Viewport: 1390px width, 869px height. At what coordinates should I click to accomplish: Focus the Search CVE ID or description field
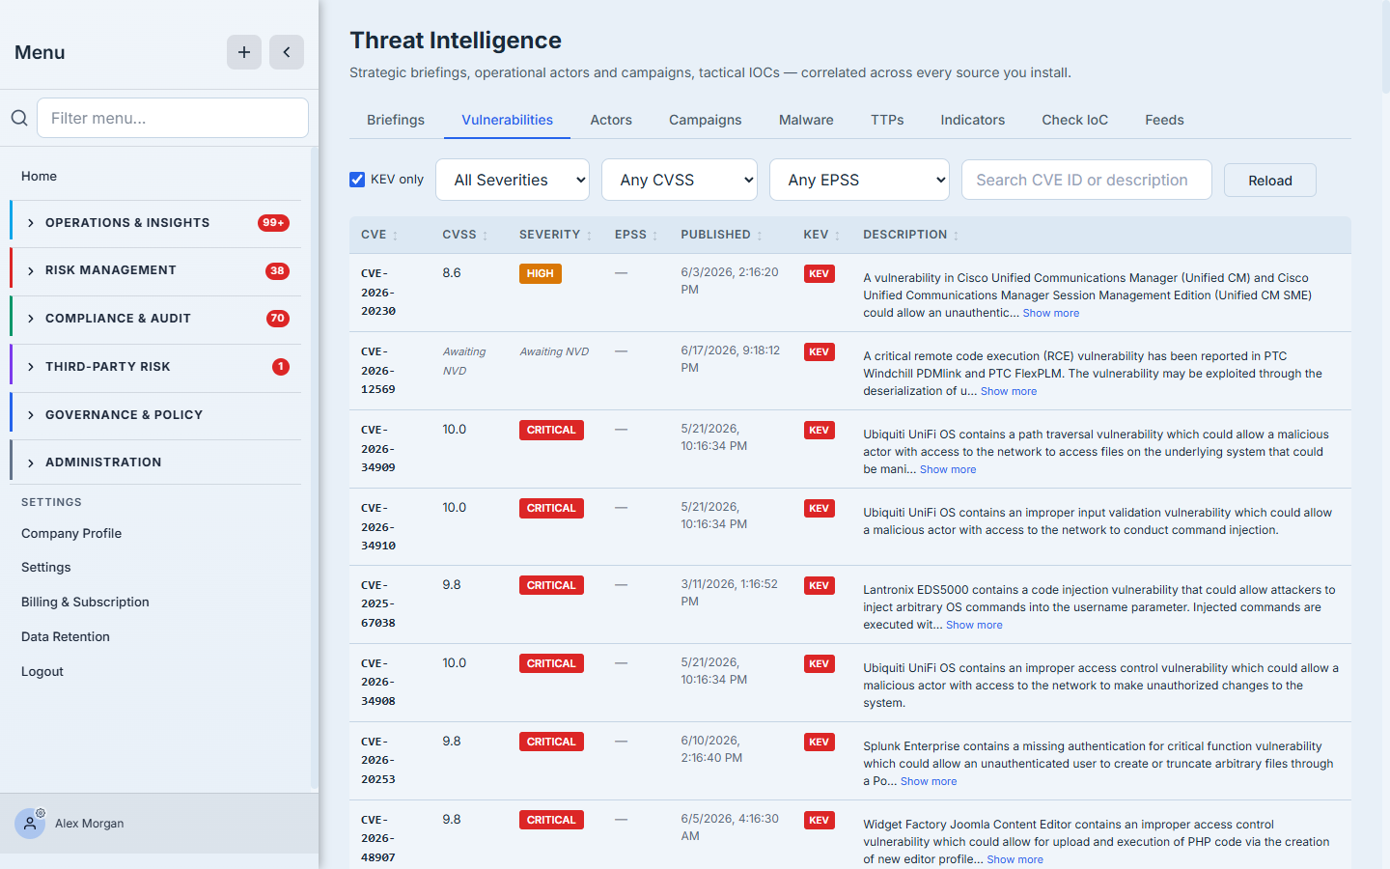(x=1087, y=180)
